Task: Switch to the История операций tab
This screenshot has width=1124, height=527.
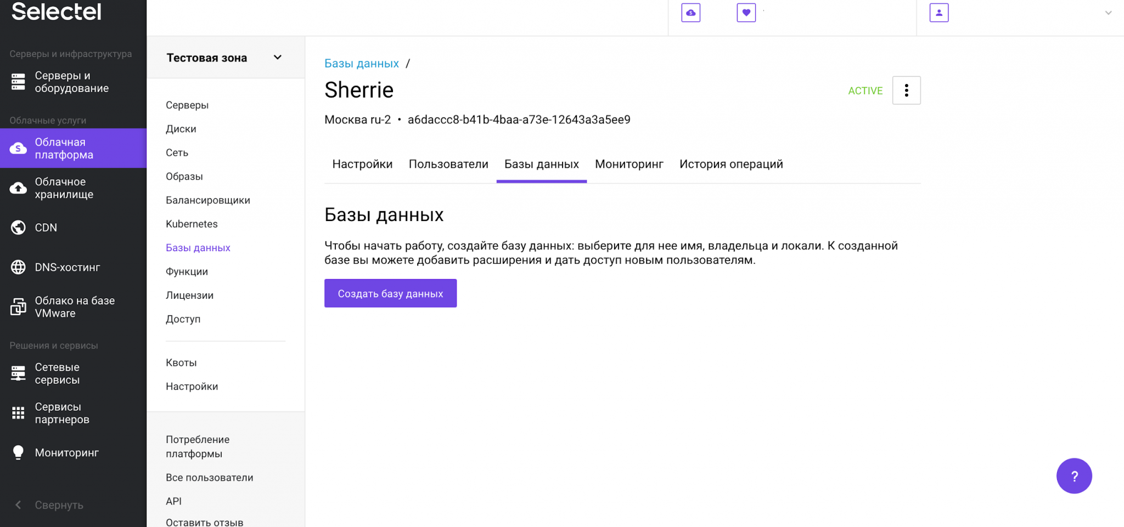Action: point(730,164)
